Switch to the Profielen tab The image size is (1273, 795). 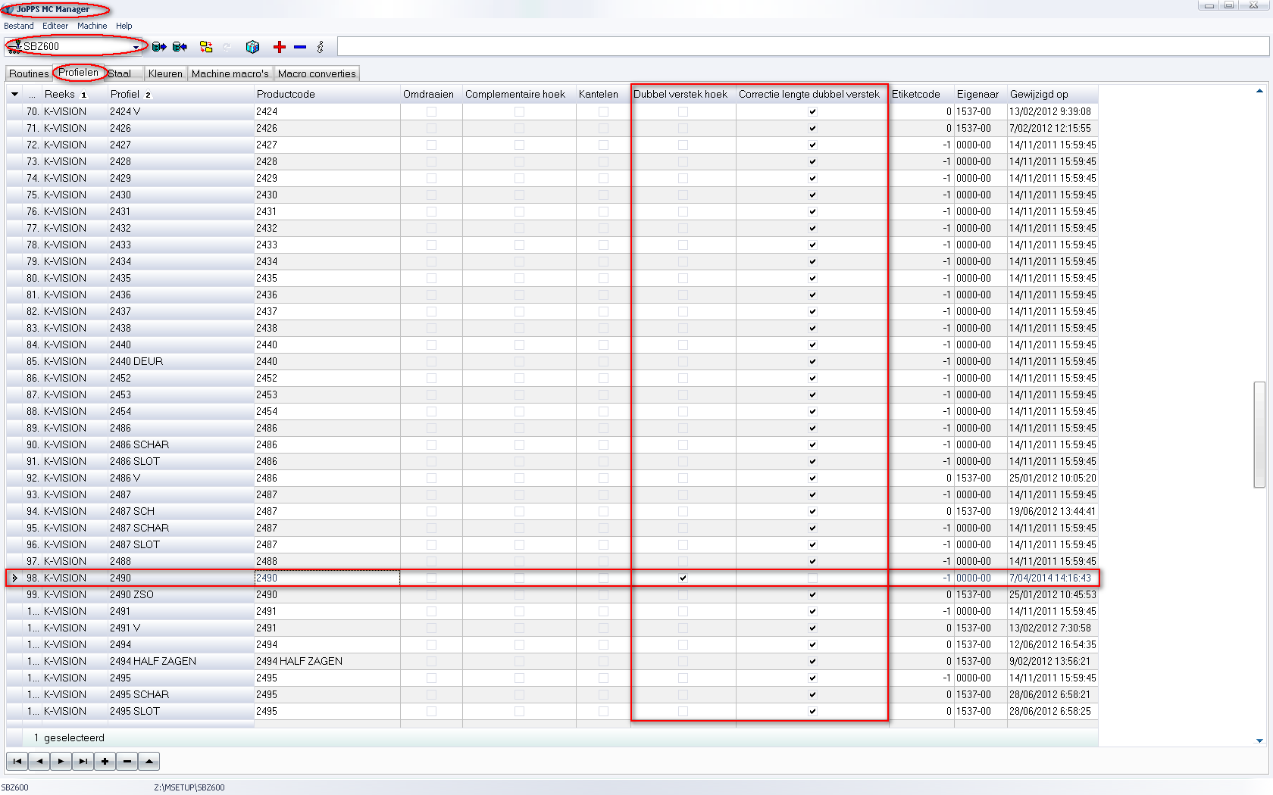(79, 73)
